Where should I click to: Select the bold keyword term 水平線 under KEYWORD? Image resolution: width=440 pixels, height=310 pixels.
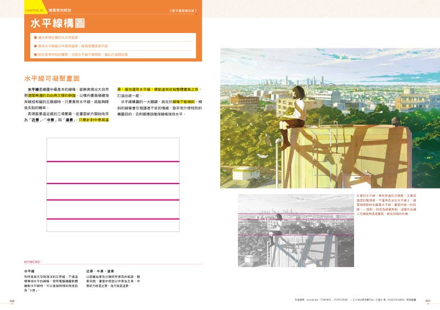click(29, 271)
